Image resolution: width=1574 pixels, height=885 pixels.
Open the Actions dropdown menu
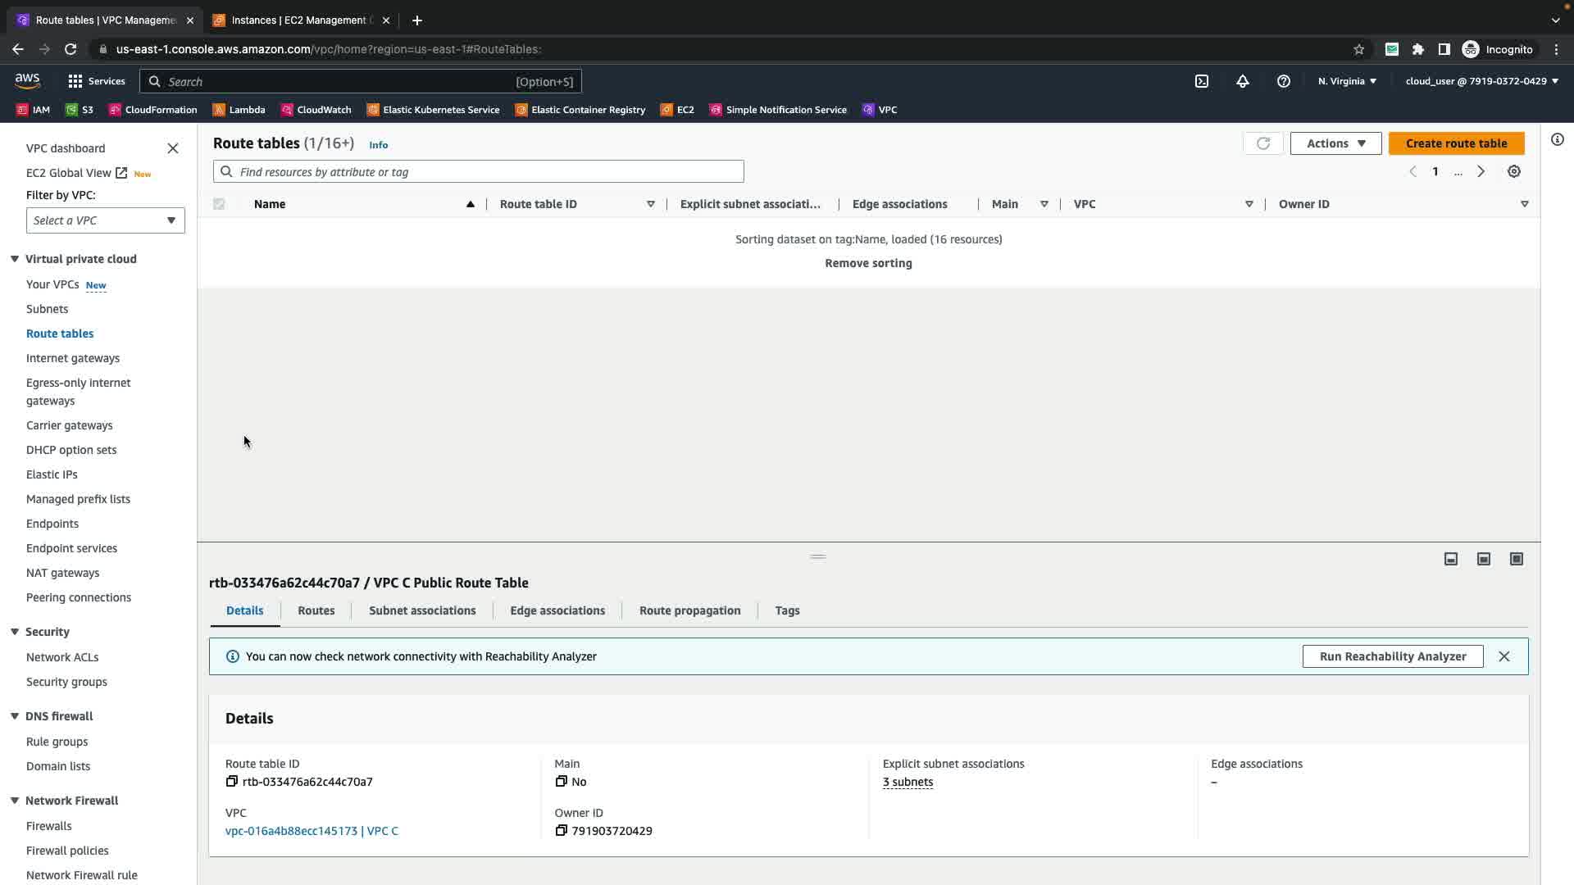click(x=1335, y=143)
